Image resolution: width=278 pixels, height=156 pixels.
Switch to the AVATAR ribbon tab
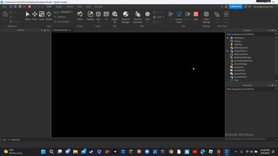click(x=69, y=6)
